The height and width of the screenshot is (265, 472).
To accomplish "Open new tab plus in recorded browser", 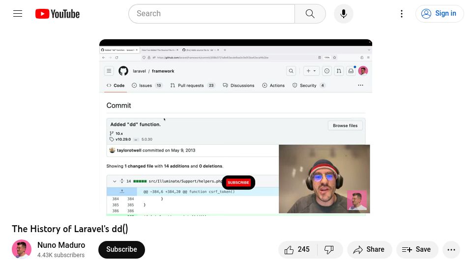I will 225,50.
